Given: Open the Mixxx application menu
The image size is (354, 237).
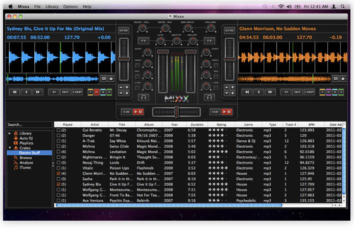Looking at the screenshot, I should coord(23,7).
